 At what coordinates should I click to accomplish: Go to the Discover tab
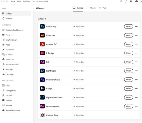(26, 1)
